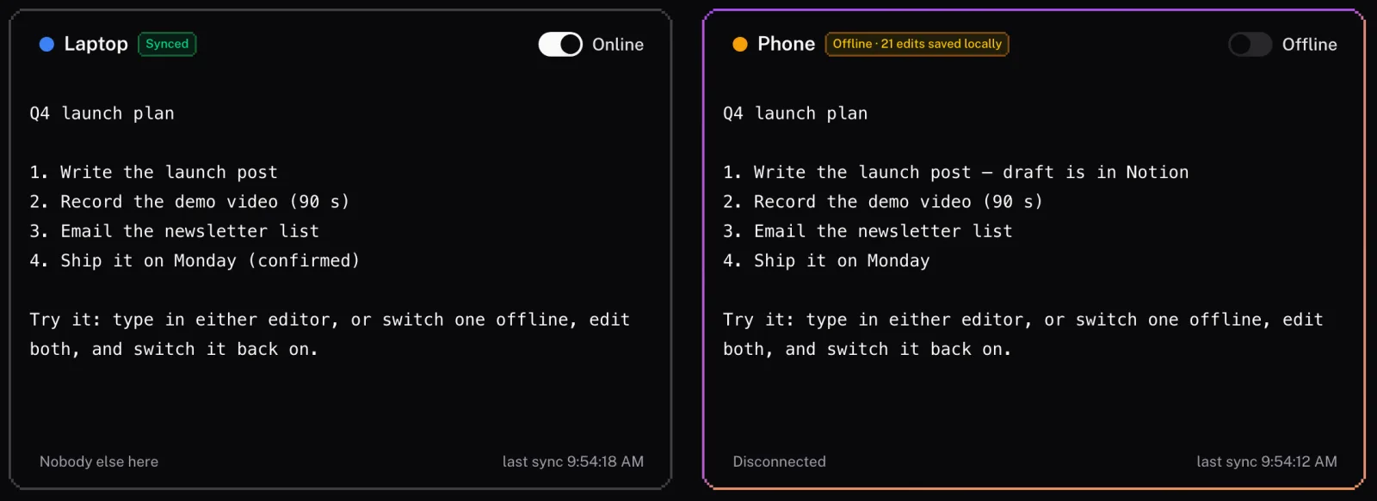The width and height of the screenshot is (1377, 501).
Task: Click Laptop line 1 Write the launch post
Action: pyautogui.click(x=153, y=172)
